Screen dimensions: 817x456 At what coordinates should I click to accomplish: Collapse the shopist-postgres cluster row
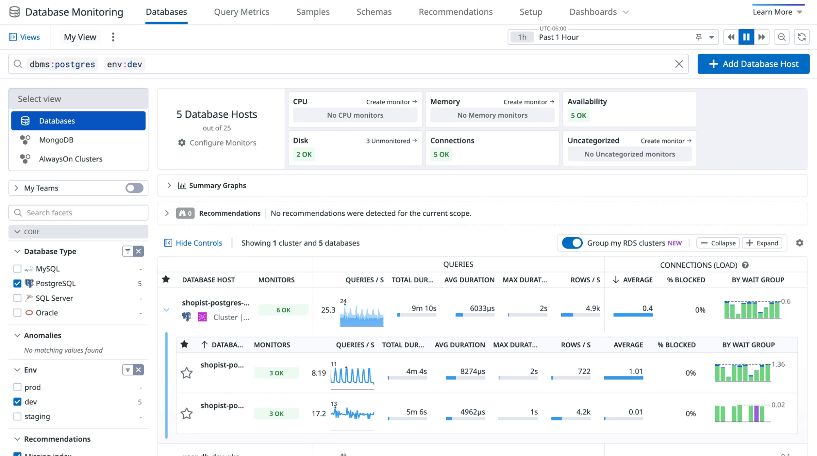(x=166, y=310)
